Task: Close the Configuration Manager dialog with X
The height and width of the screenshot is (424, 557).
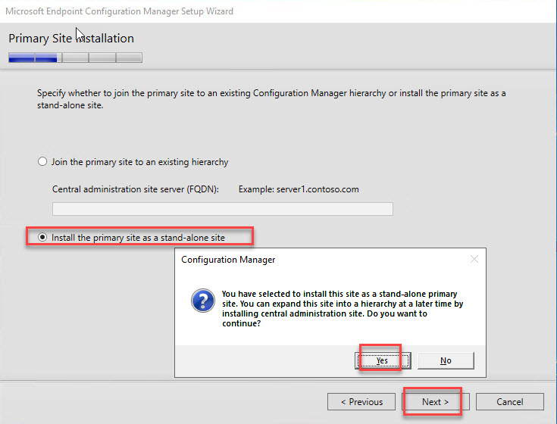Action: coord(474,260)
